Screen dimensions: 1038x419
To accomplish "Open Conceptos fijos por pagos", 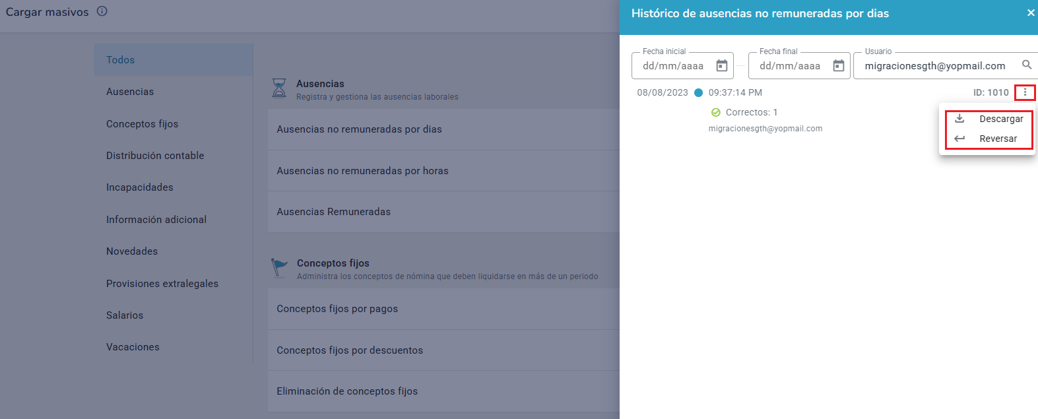I will click(x=443, y=309).
